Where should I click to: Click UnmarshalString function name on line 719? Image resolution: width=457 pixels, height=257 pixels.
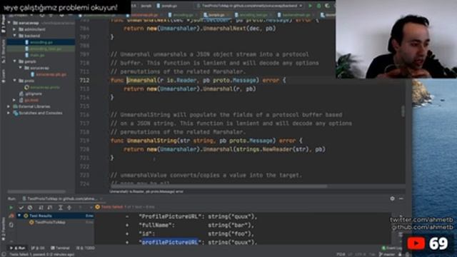pyautogui.click(x=152, y=141)
